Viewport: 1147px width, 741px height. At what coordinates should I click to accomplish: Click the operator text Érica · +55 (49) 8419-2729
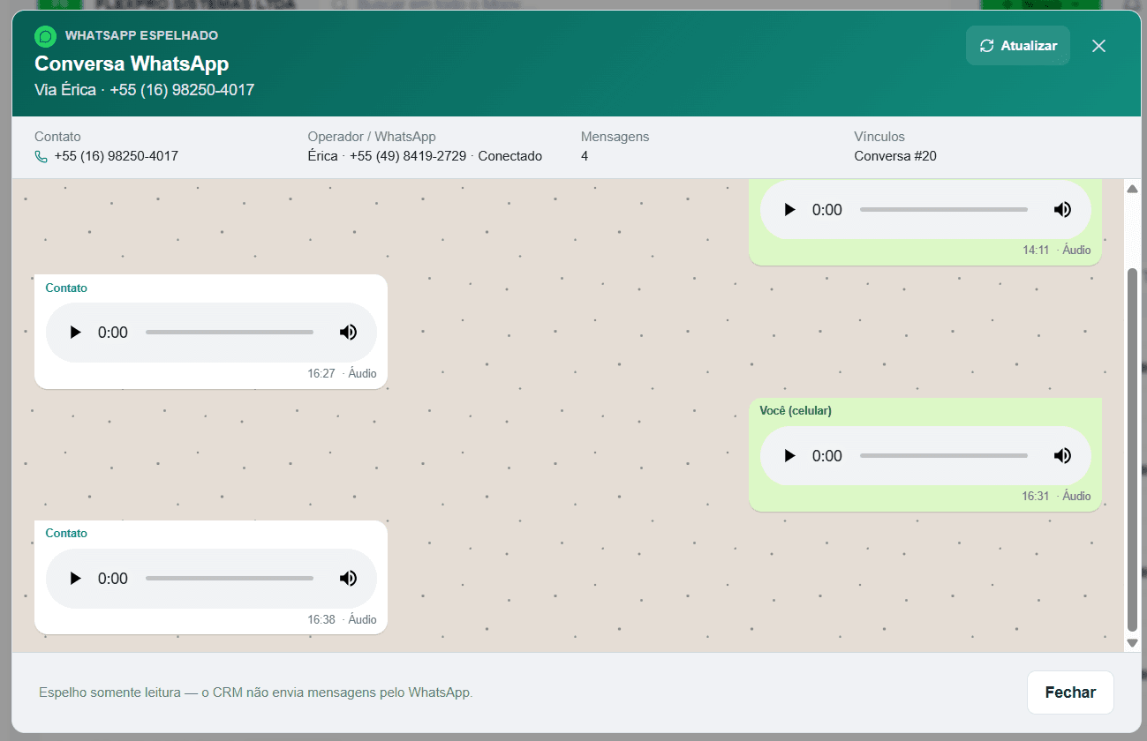pos(387,156)
